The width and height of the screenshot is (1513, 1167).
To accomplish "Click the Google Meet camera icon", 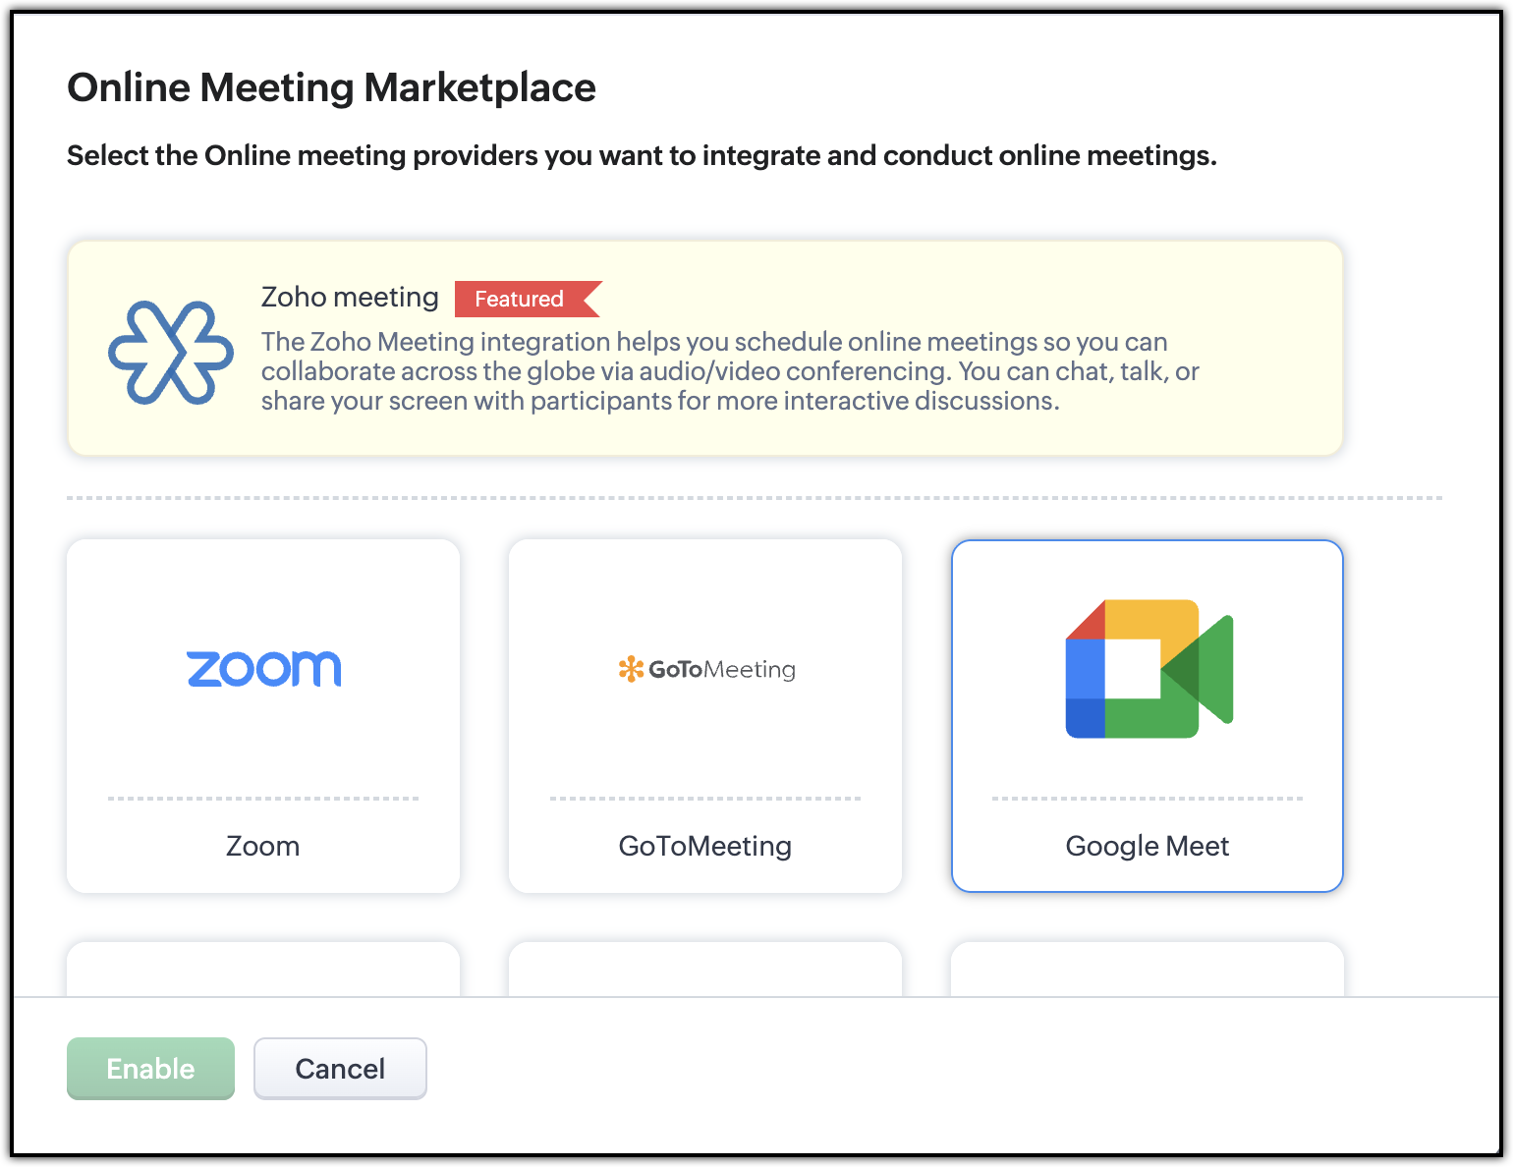I will [1149, 668].
